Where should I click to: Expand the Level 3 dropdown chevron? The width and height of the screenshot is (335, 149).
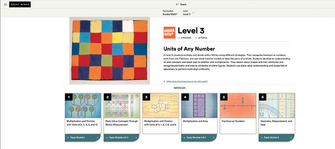pos(193,13)
